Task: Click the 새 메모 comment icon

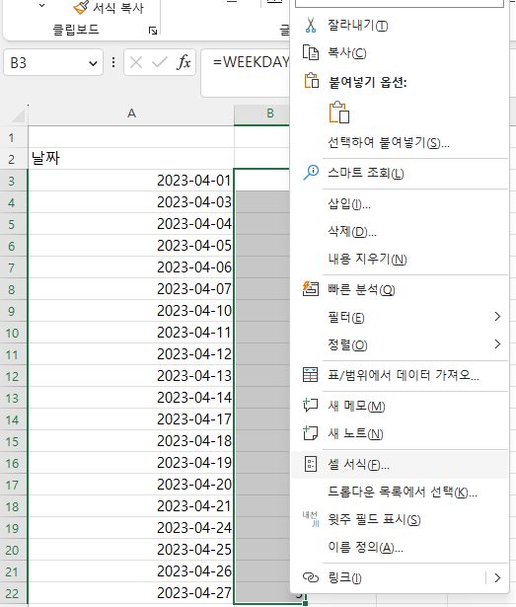Action: click(311, 406)
